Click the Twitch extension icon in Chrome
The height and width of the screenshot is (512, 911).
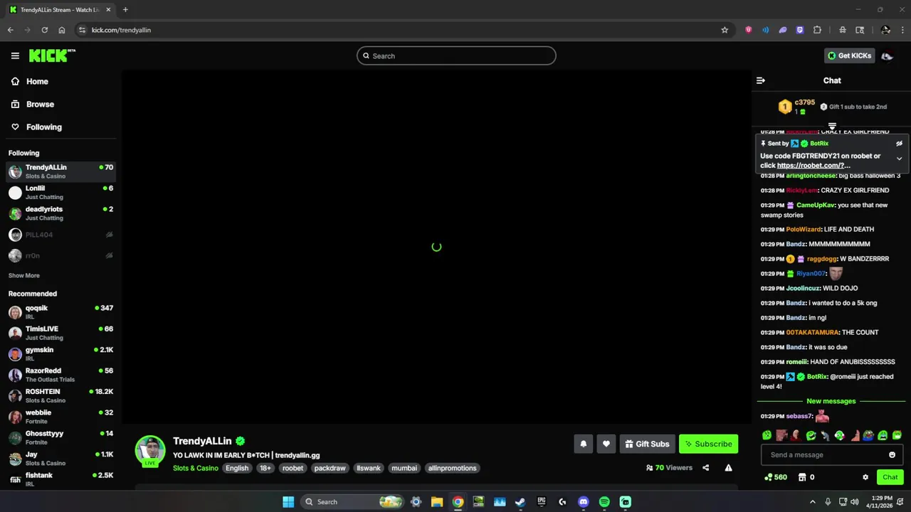[x=800, y=30]
